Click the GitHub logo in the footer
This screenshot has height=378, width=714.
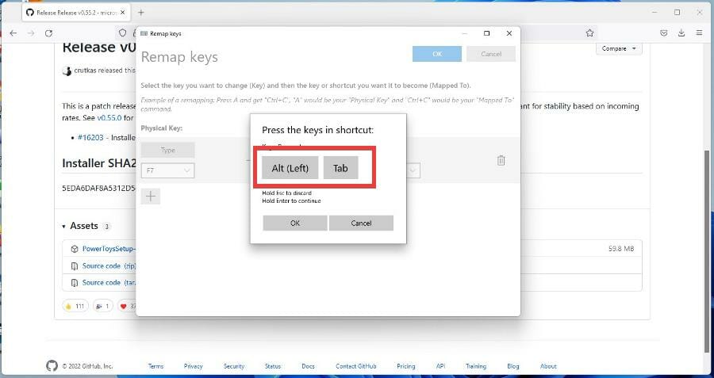[x=52, y=366]
